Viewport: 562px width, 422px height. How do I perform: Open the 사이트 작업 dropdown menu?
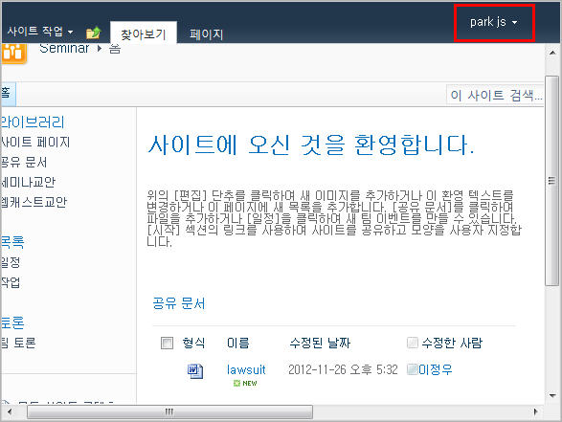40,32
